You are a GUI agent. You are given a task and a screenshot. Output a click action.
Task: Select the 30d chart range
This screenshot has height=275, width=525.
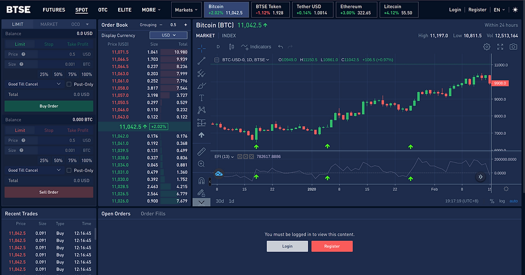(219, 201)
